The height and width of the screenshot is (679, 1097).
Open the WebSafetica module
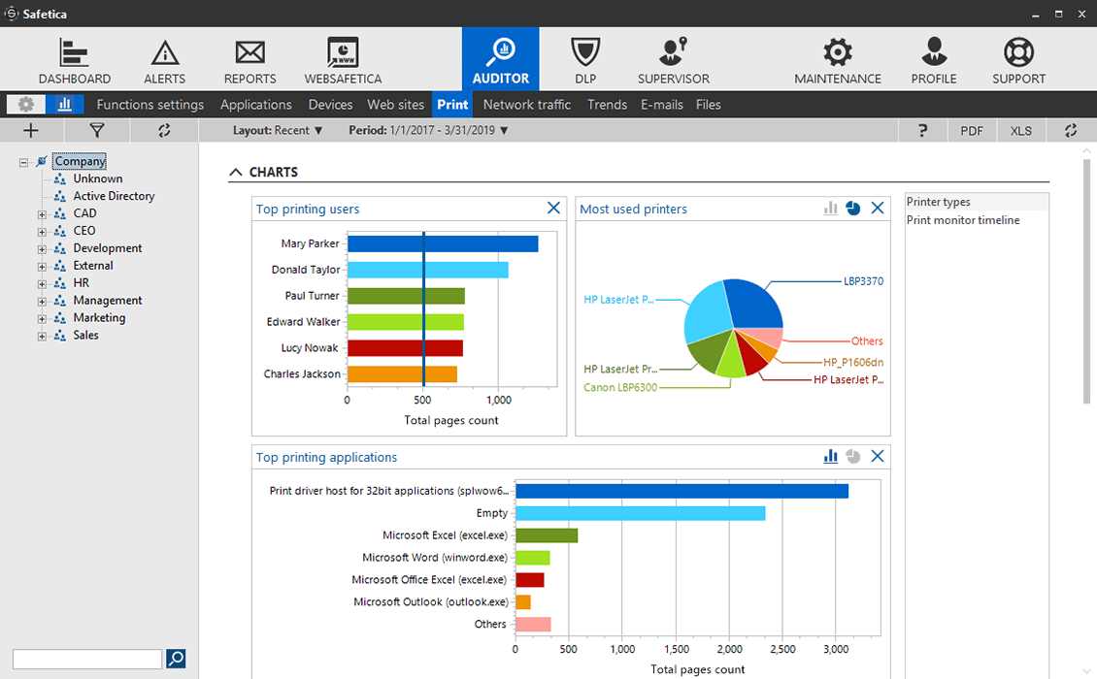click(x=343, y=61)
